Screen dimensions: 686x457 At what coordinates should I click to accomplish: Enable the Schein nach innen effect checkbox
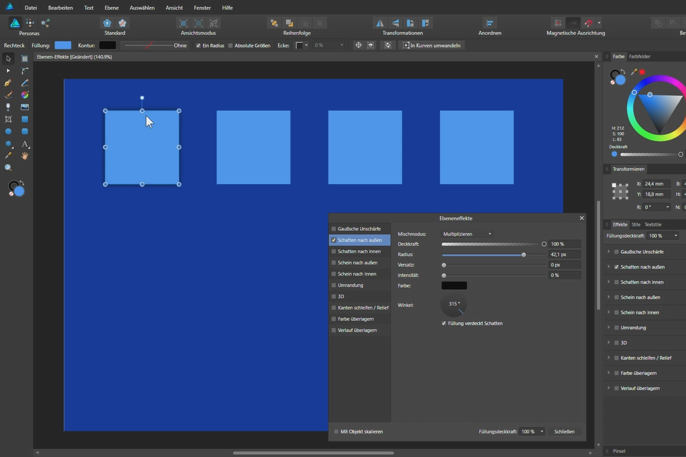pyautogui.click(x=333, y=274)
